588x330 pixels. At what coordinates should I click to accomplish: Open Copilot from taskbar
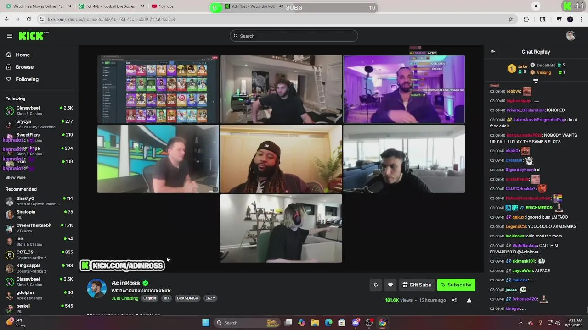[x=301, y=323]
